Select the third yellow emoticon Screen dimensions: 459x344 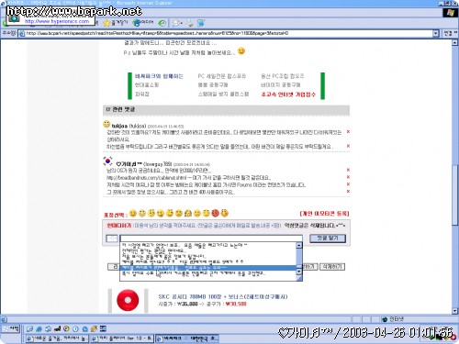tap(151, 213)
